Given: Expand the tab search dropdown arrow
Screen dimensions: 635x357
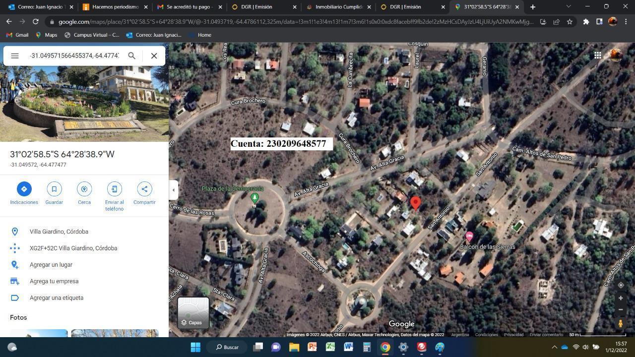Looking at the screenshot, I should tap(569, 6).
